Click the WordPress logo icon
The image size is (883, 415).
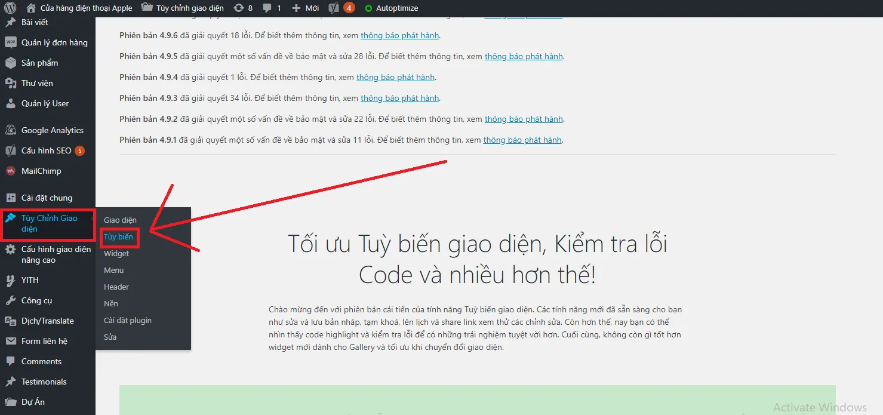tap(10, 8)
